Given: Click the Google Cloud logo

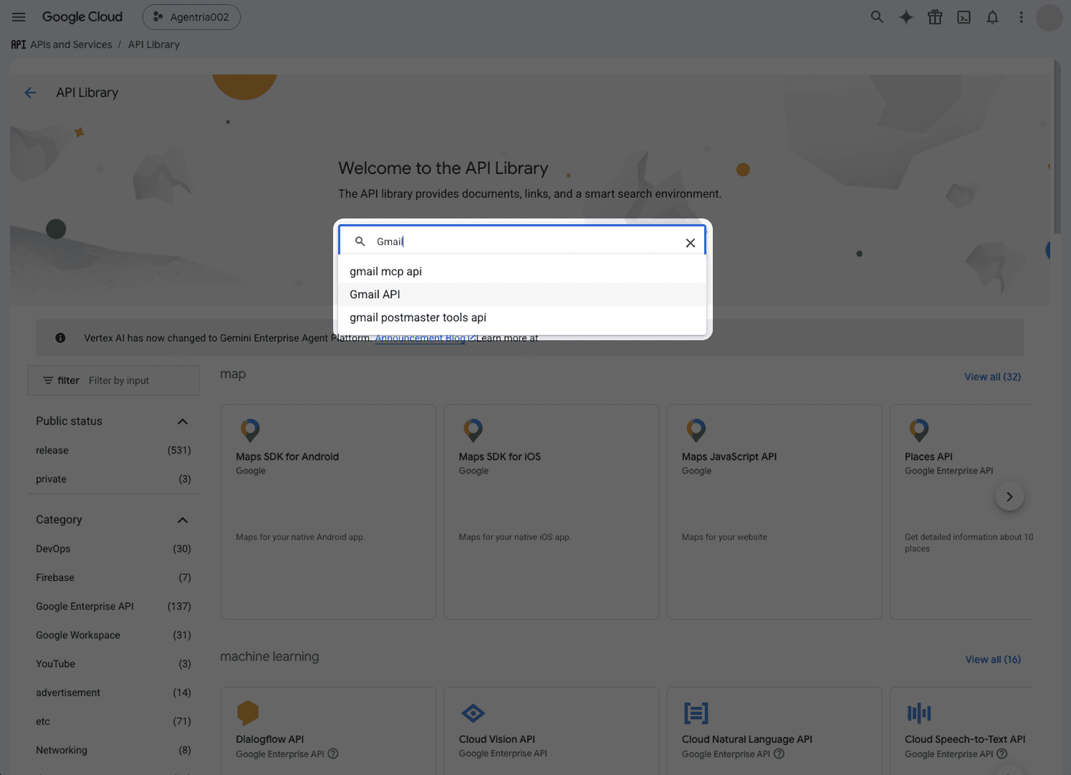Looking at the screenshot, I should pos(82,17).
